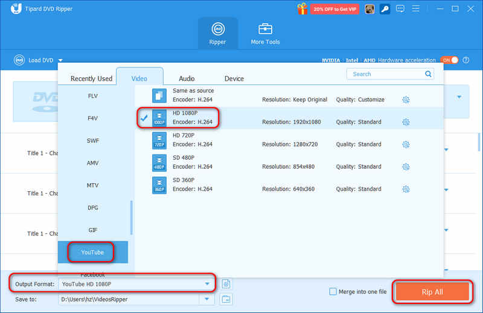Select AMV format in sidebar

[93, 163]
